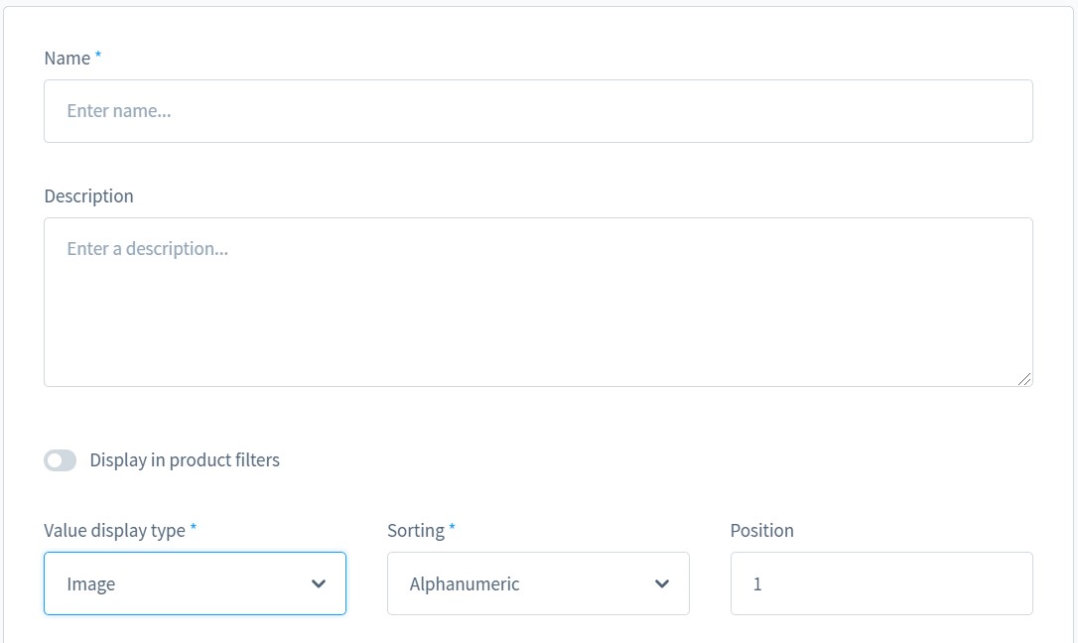This screenshot has width=1078, height=643.
Task: Click the Name input field
Action: pyautogui.click(x=538, y=111)
